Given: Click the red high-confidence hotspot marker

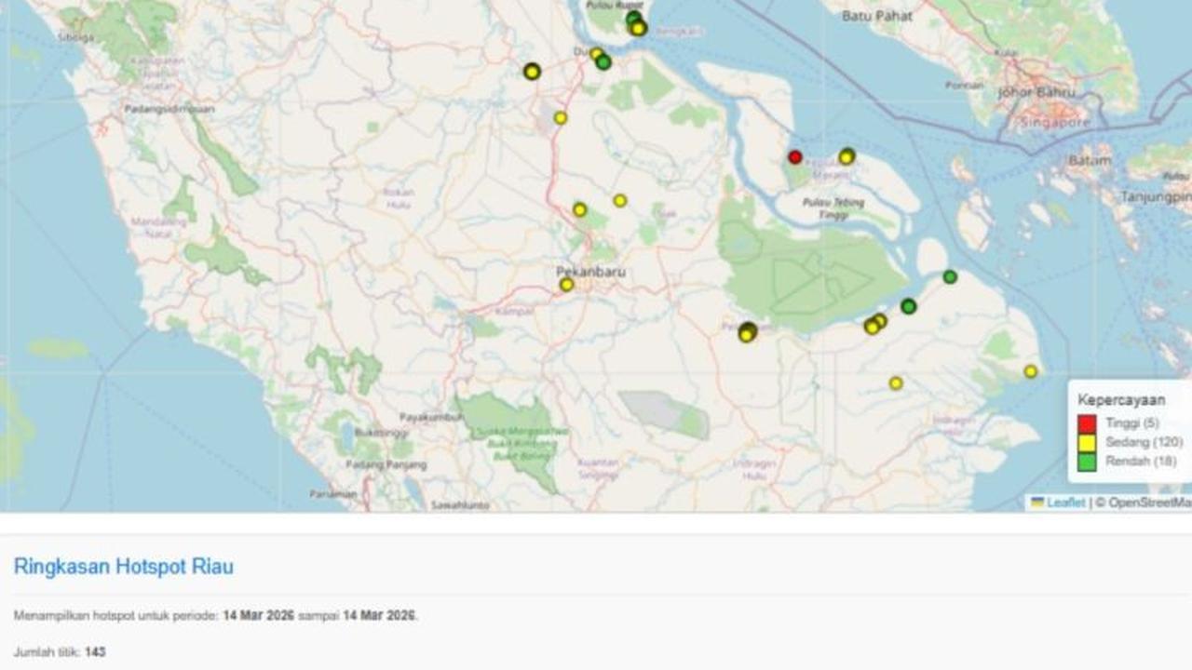Looking at the screenshot, I should tap(794, 157).
